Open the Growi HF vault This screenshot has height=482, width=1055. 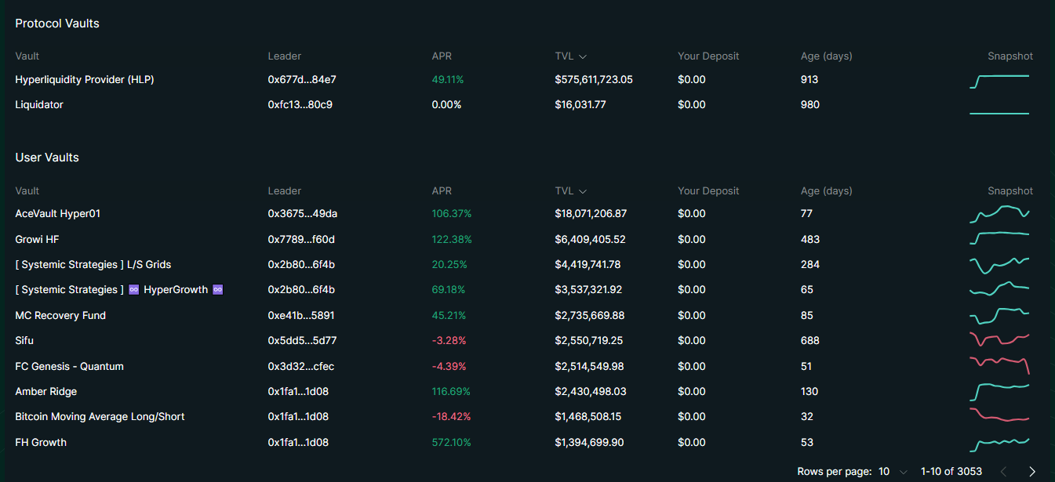click(x=37, y=239)
